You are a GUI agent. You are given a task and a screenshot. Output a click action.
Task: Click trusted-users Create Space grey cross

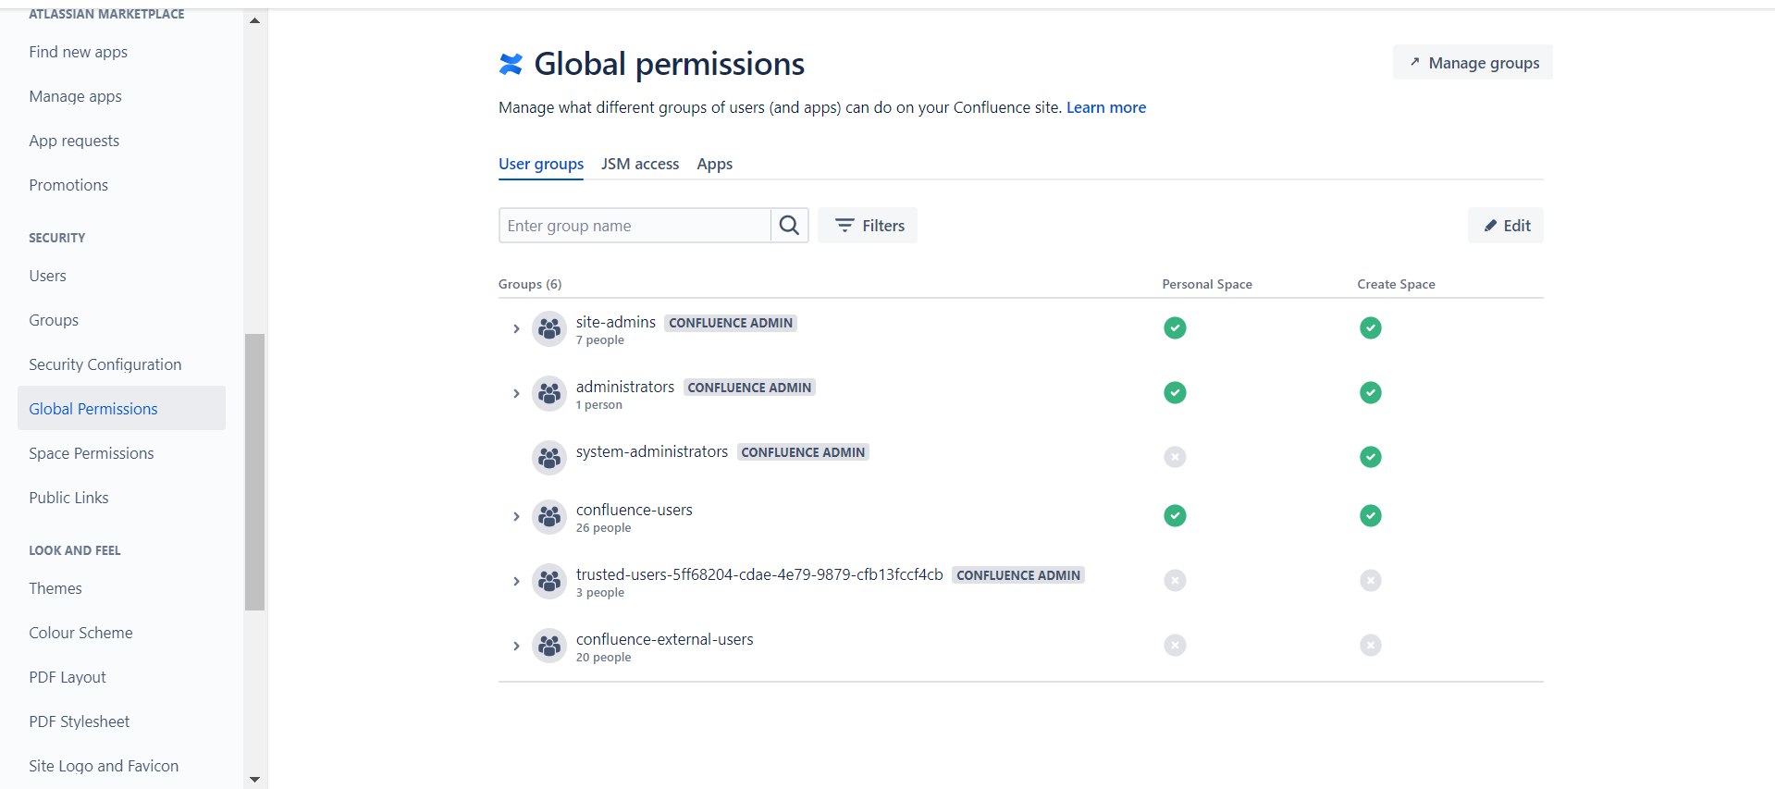click(1371, 580)
